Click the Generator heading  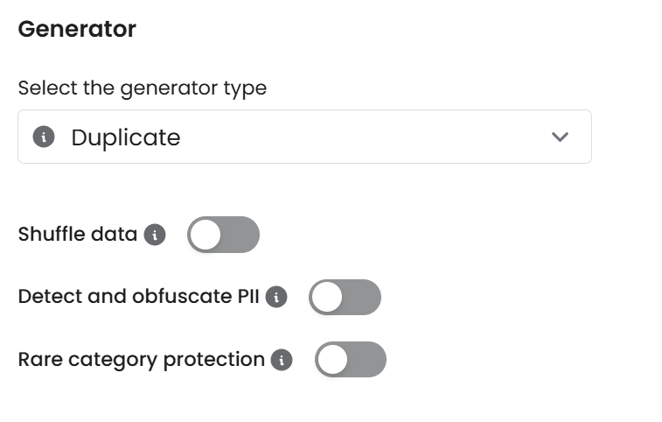77,29
